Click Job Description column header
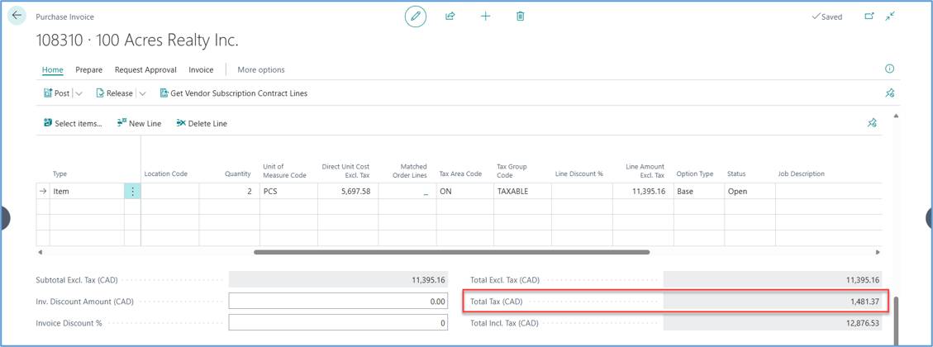 point(801,173)
